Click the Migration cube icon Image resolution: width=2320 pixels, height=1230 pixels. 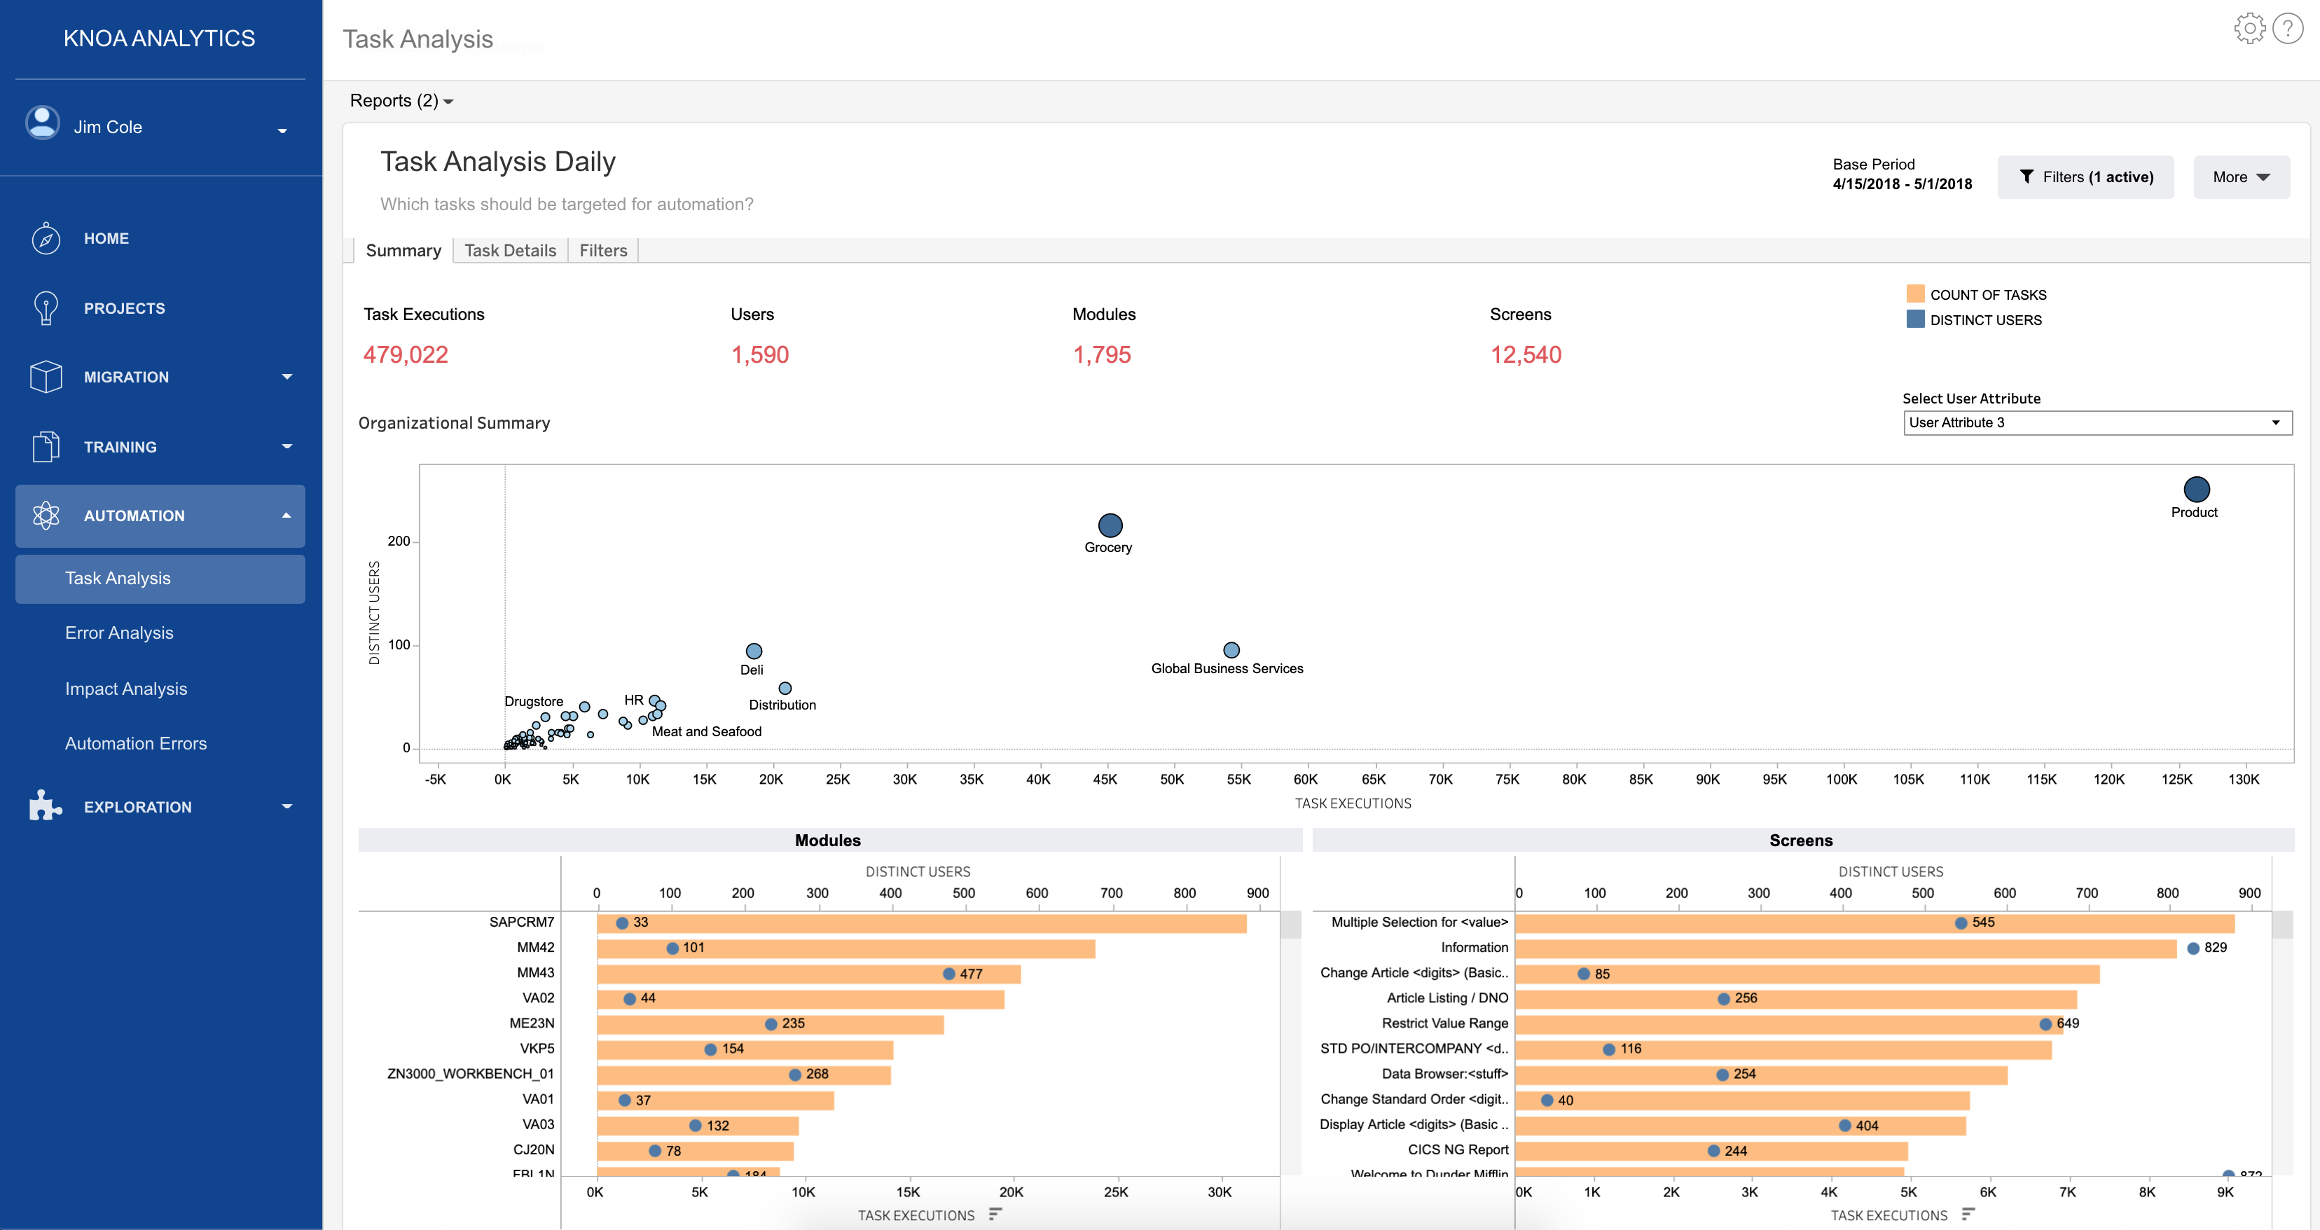(46, 378)
